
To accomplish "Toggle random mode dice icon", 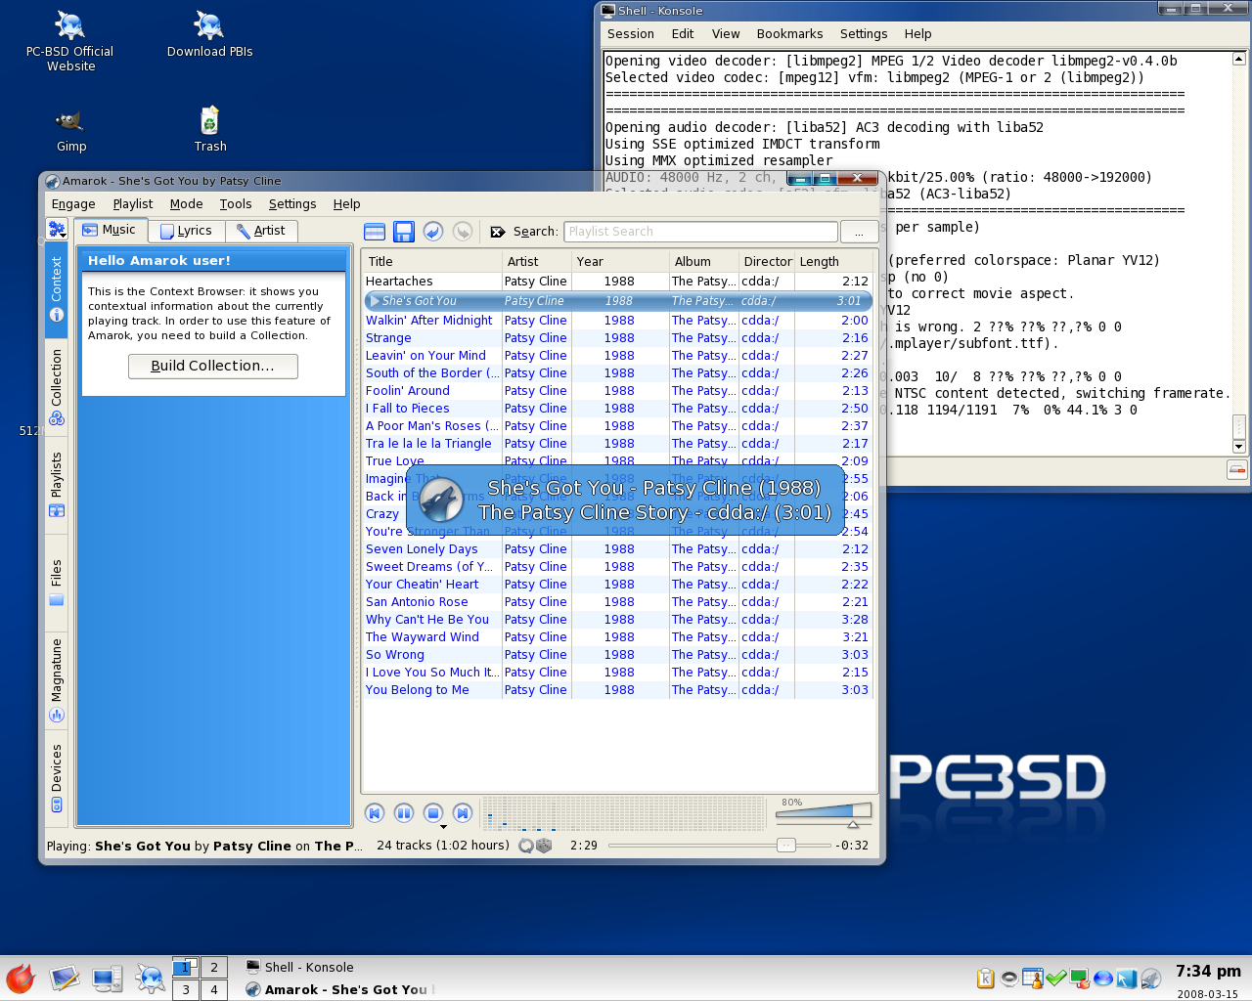I will tap(544, 846).
